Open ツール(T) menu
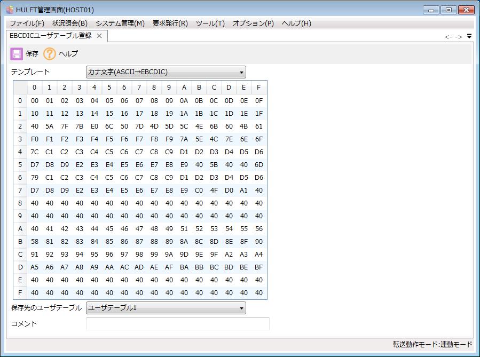The width and height of the screenshot is (480, 357). click(210, 23)
